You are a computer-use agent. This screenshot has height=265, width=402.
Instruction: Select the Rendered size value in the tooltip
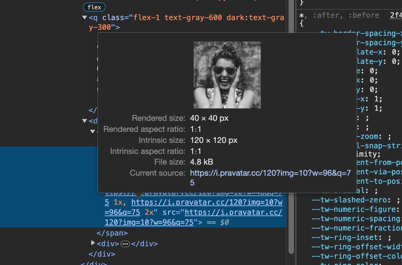pos(209,118)
